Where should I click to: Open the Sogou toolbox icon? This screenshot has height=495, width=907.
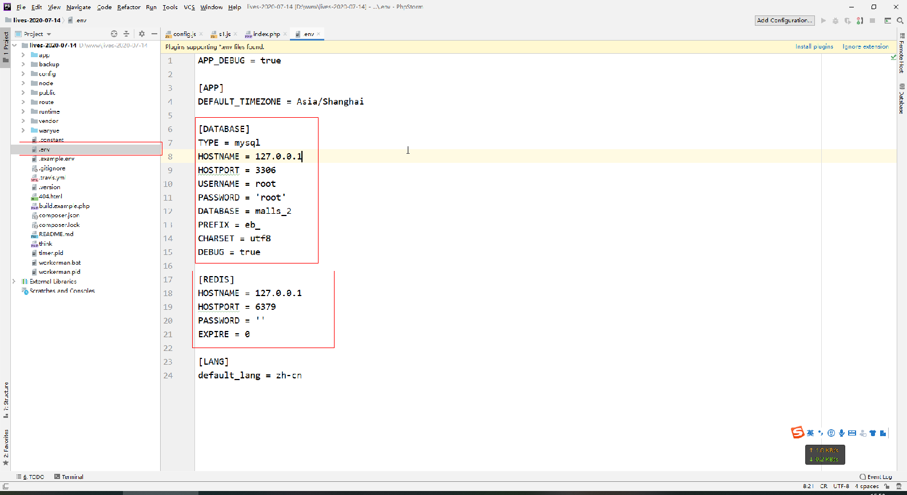883,433
